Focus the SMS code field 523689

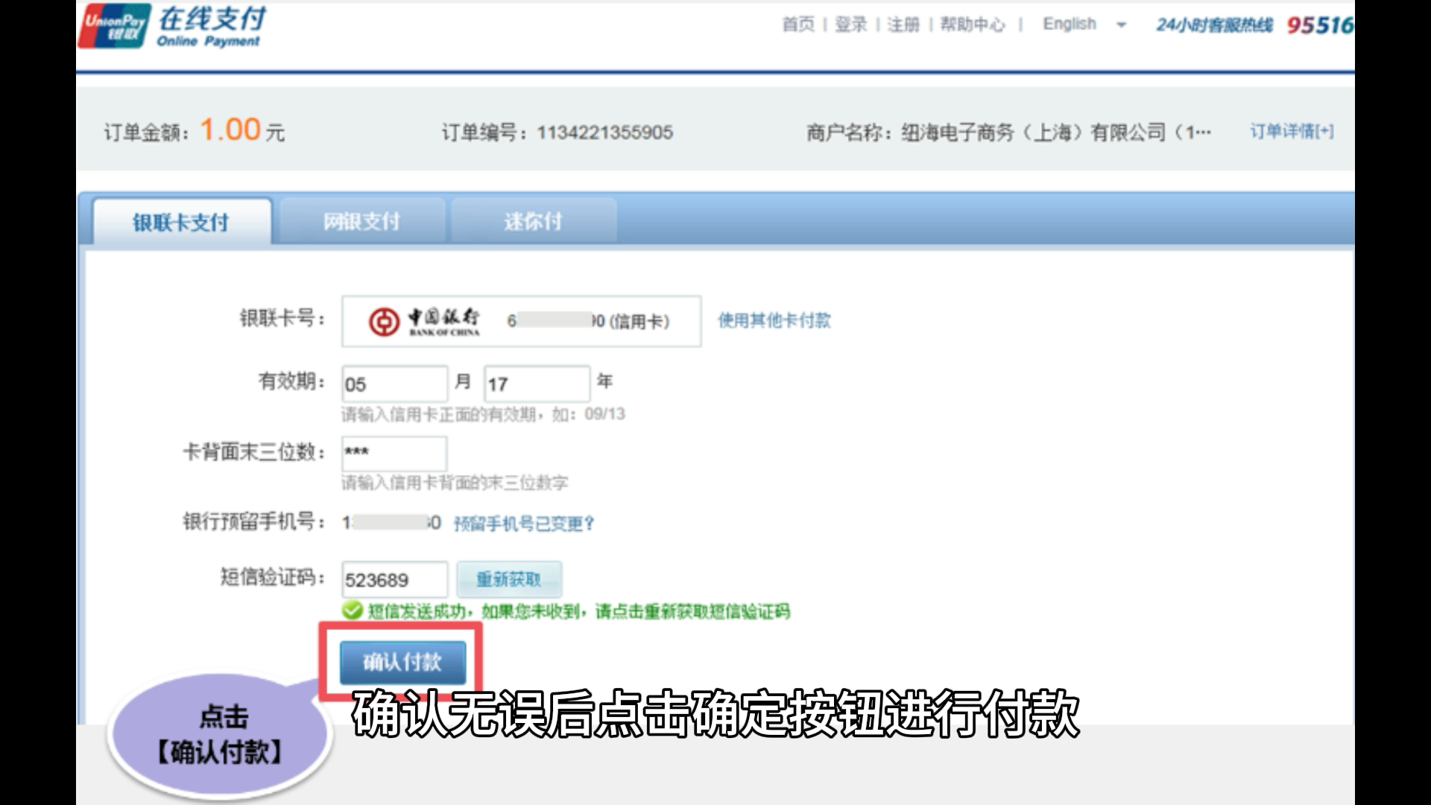tap(395, 580)
